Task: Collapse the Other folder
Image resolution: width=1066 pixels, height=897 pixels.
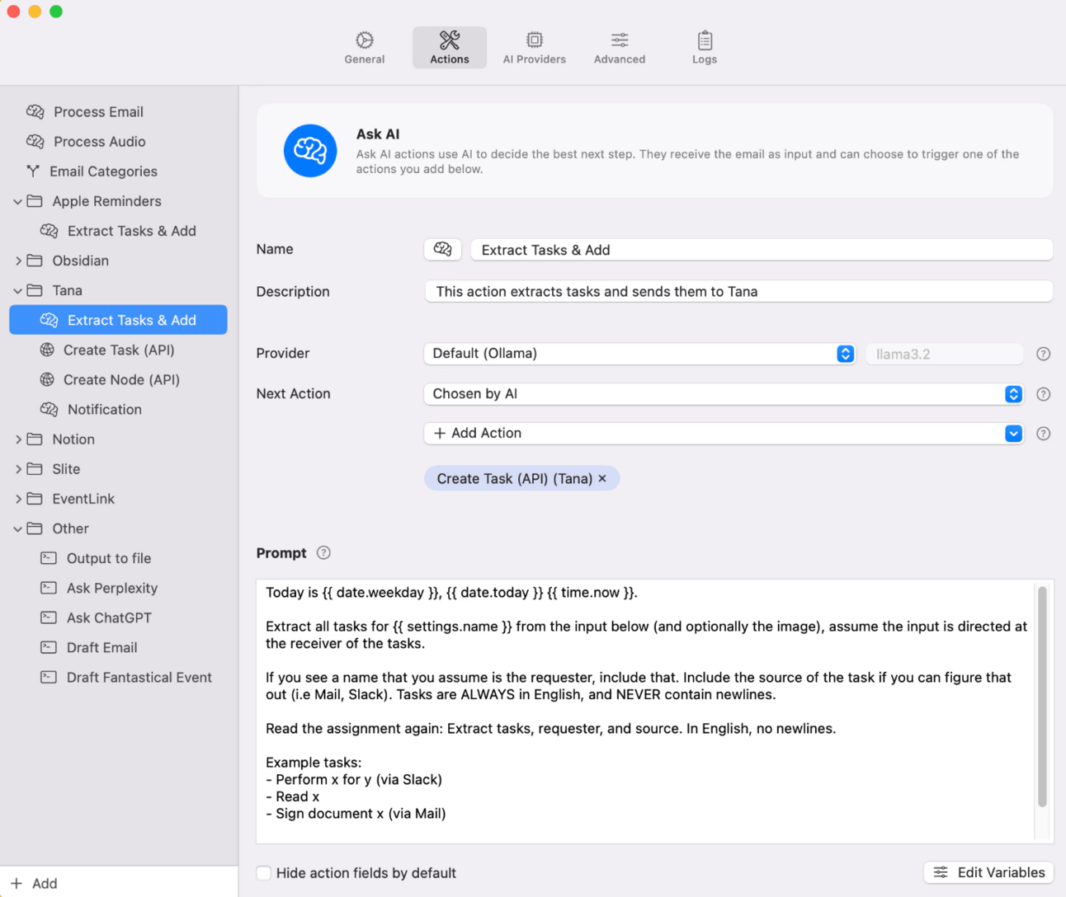Action: 17,528
